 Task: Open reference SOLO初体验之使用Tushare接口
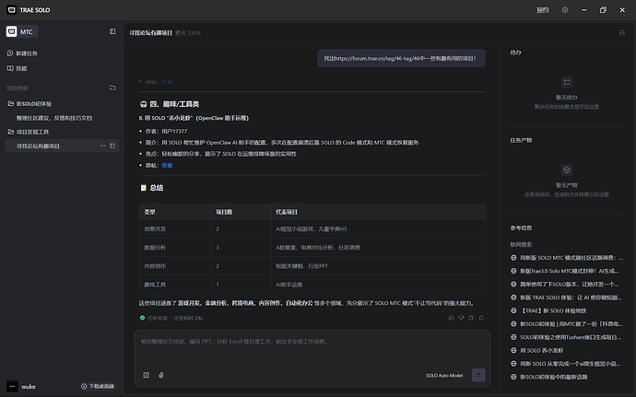566,337
